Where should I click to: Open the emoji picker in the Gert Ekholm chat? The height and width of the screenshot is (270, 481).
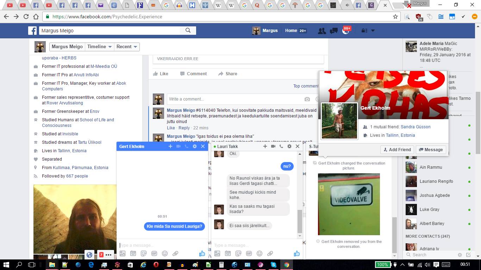coord(165,253)
